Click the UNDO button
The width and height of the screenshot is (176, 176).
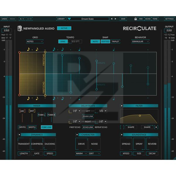(x=4, y=19)
